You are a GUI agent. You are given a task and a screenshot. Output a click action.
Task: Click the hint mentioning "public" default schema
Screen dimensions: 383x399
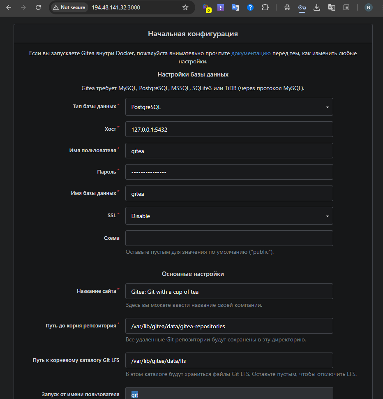[200, 252]
